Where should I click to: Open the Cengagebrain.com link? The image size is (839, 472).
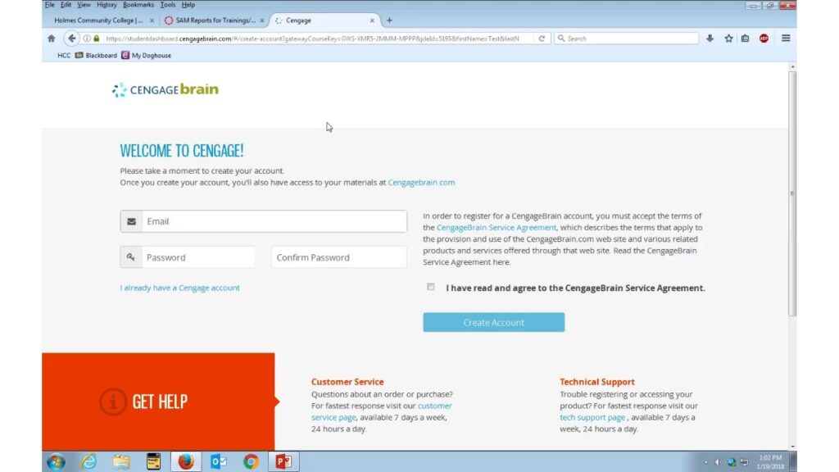pos(421,183)
